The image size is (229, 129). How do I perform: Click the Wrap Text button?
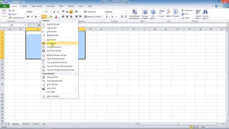(90, 12)
